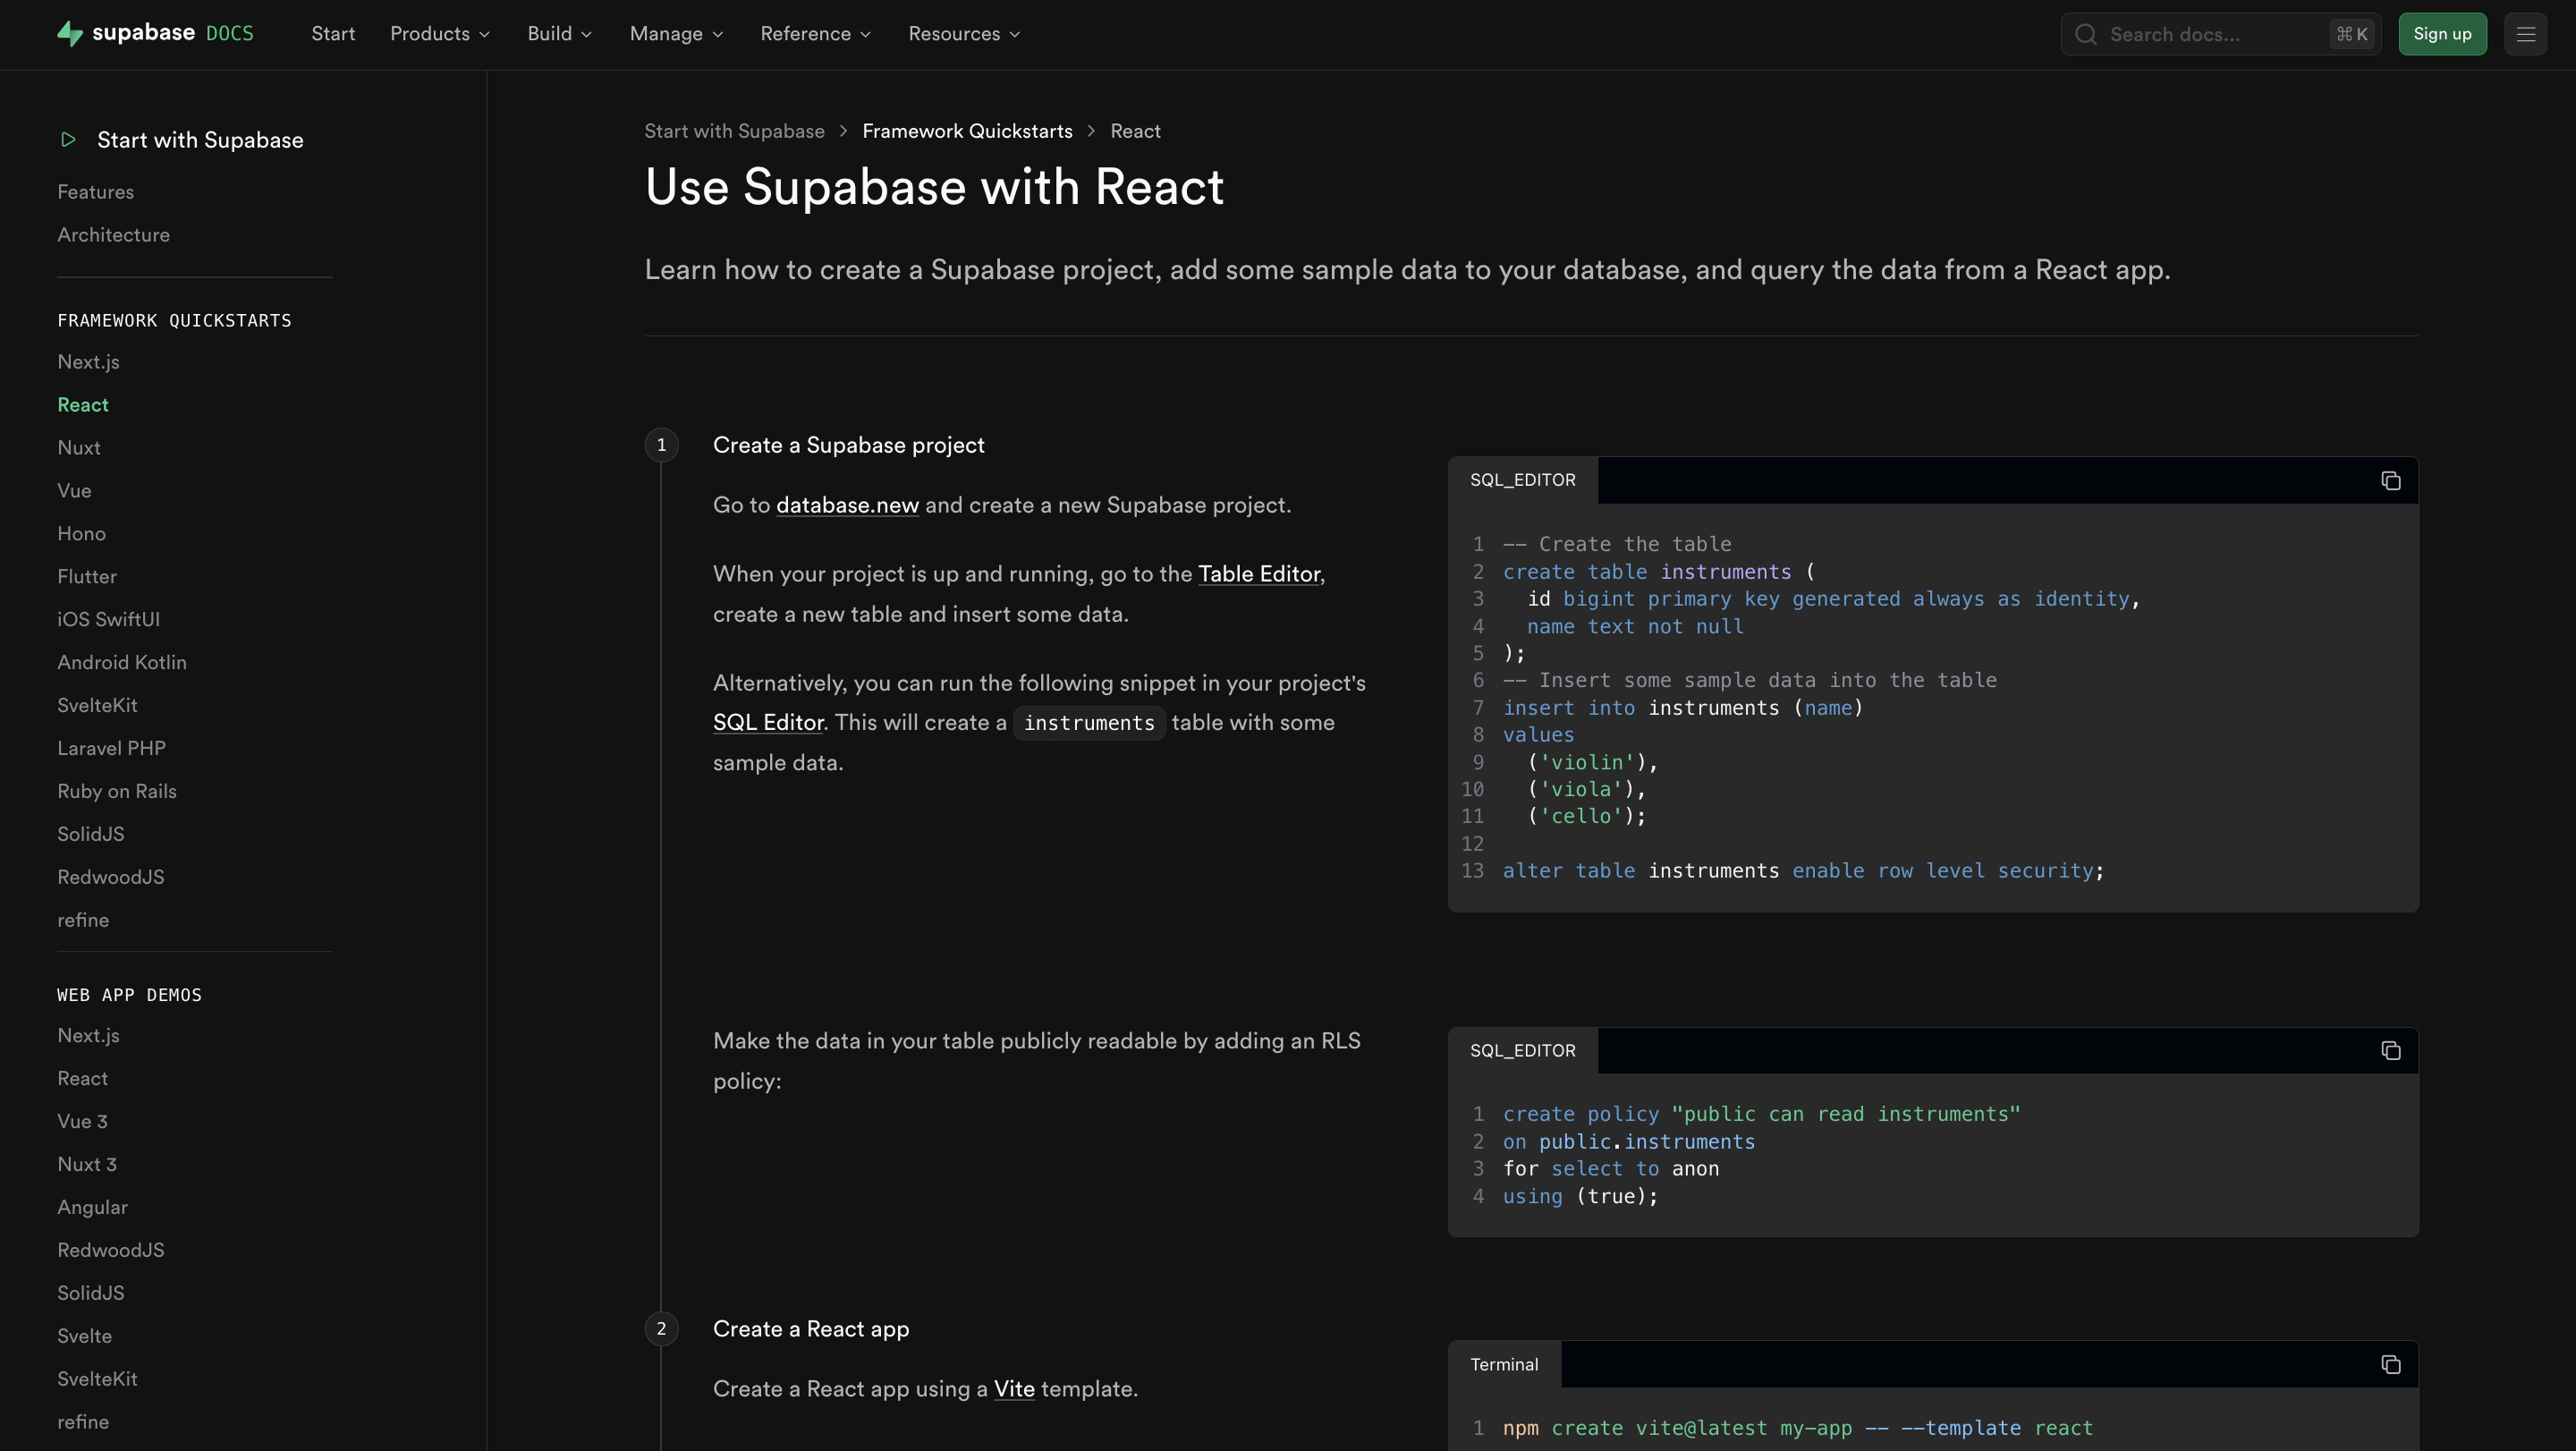Screen dimensions: 2576x1451
Task: Open the Reference dropdown menu
Action: [815, 34]
